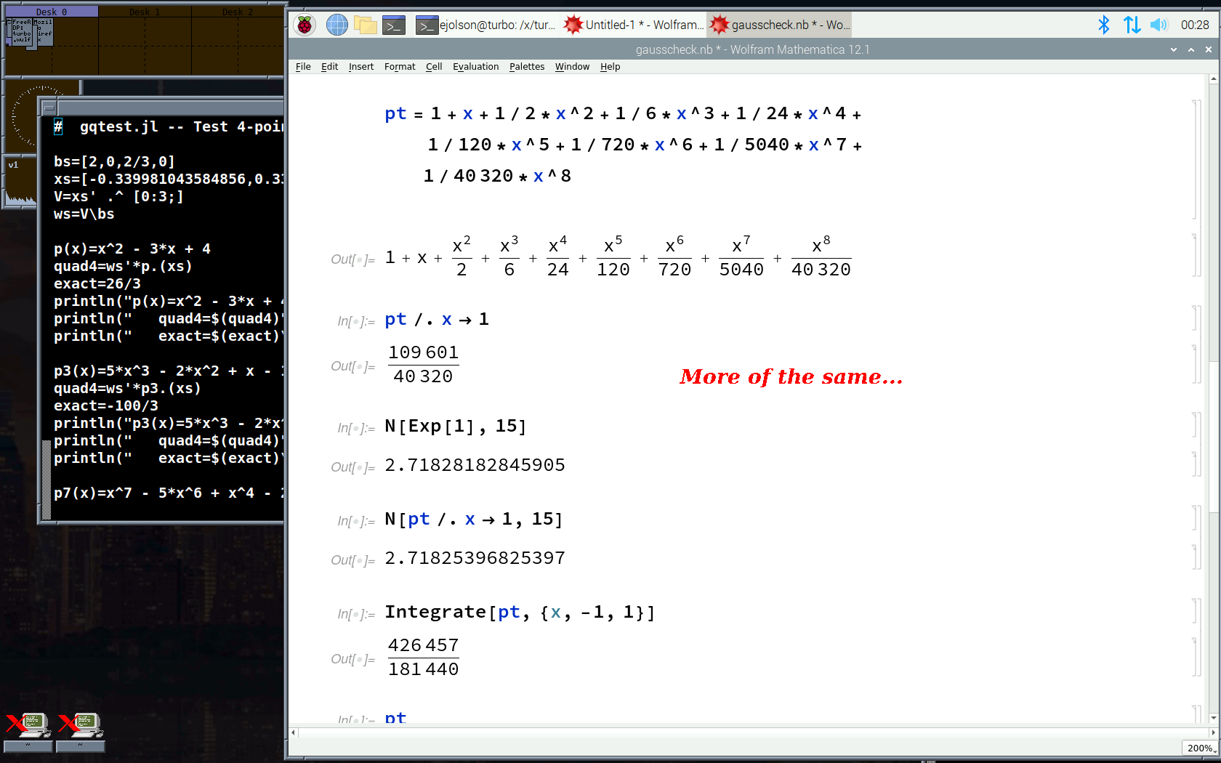This screenshot has height=763, width=1221.
Task: Click the leftmost minimized xterm desktop icon
Action: point(28,727)
